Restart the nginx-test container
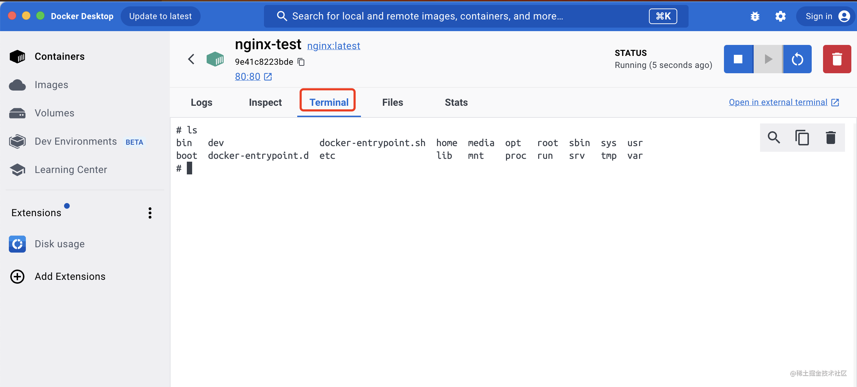 click(x=798, y=59)
